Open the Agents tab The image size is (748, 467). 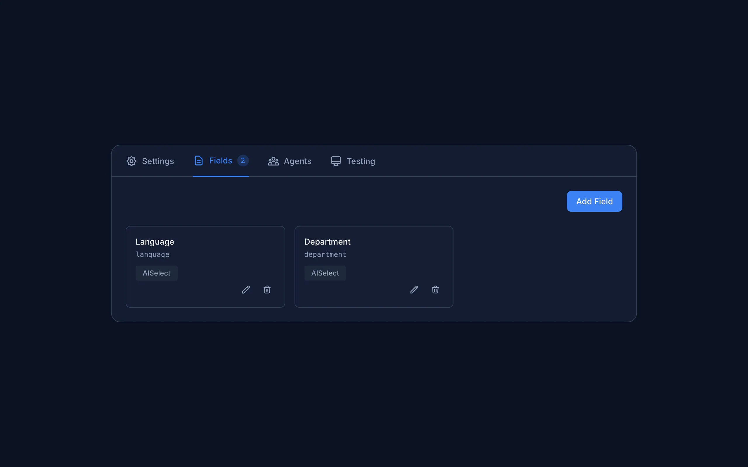click(289, 161)
